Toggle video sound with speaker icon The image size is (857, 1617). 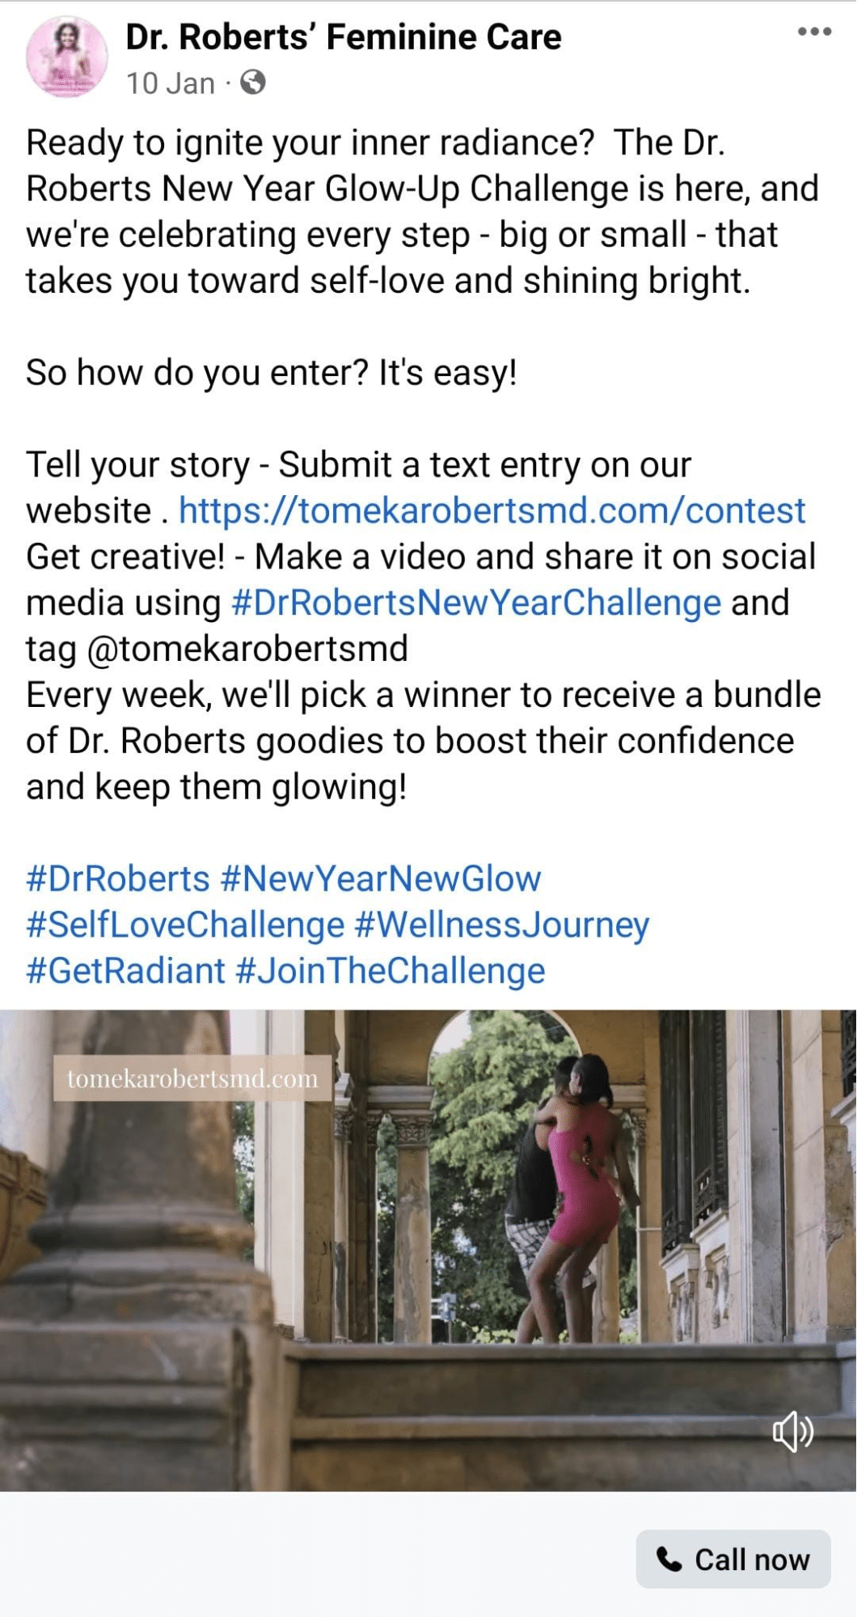[x=793, y=1431]
